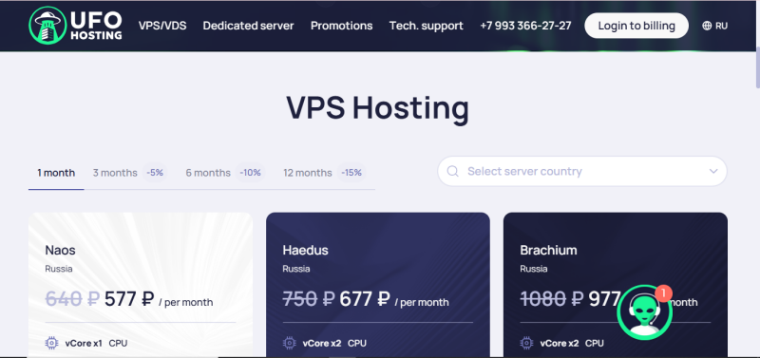Click the globe language icon

(707, 26)
